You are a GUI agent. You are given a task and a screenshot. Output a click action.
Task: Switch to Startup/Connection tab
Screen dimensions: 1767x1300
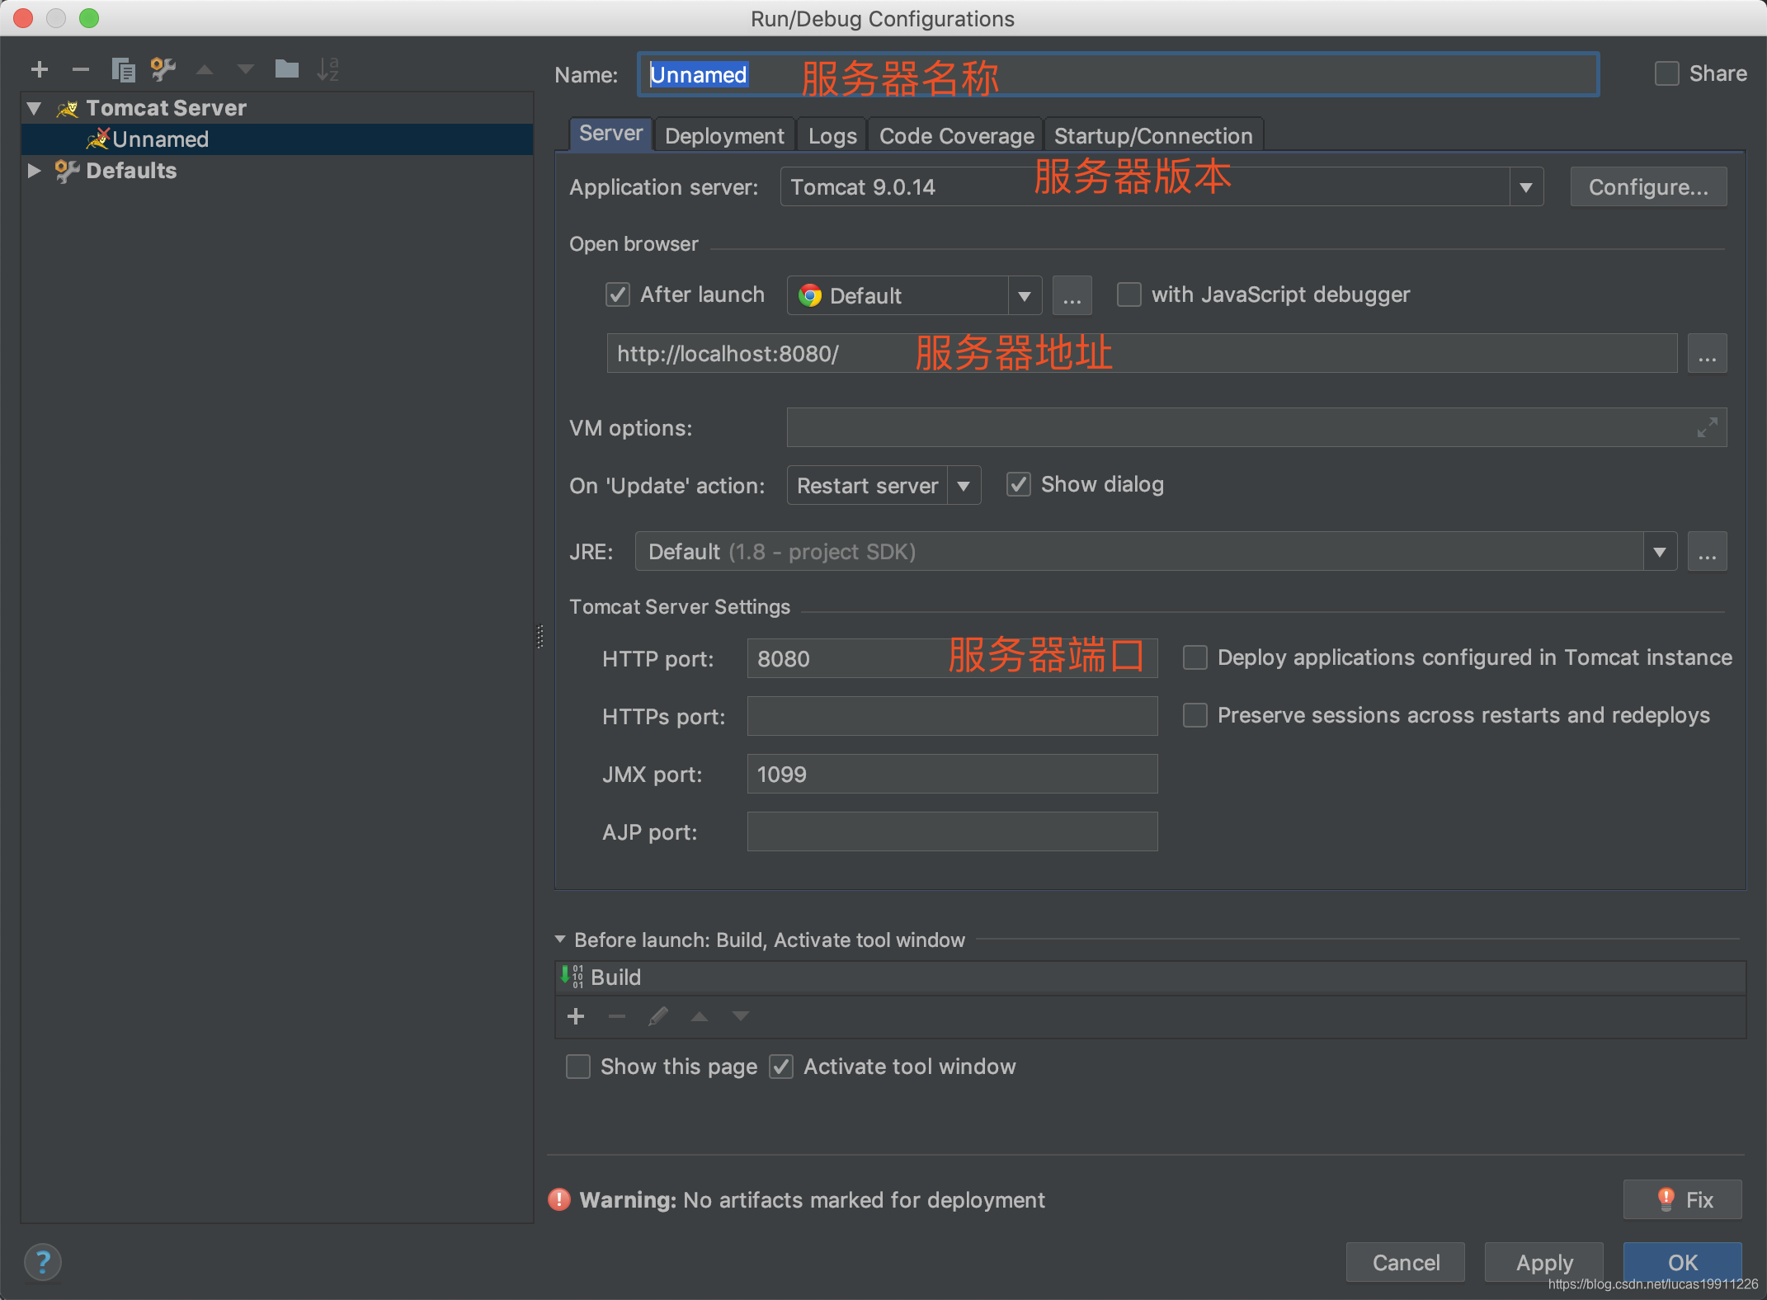click(x=1153, y=135)
